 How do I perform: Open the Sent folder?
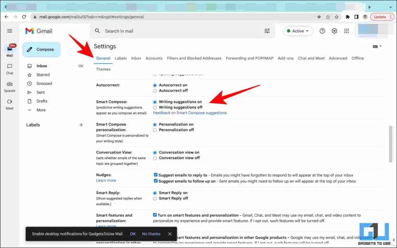40,92
